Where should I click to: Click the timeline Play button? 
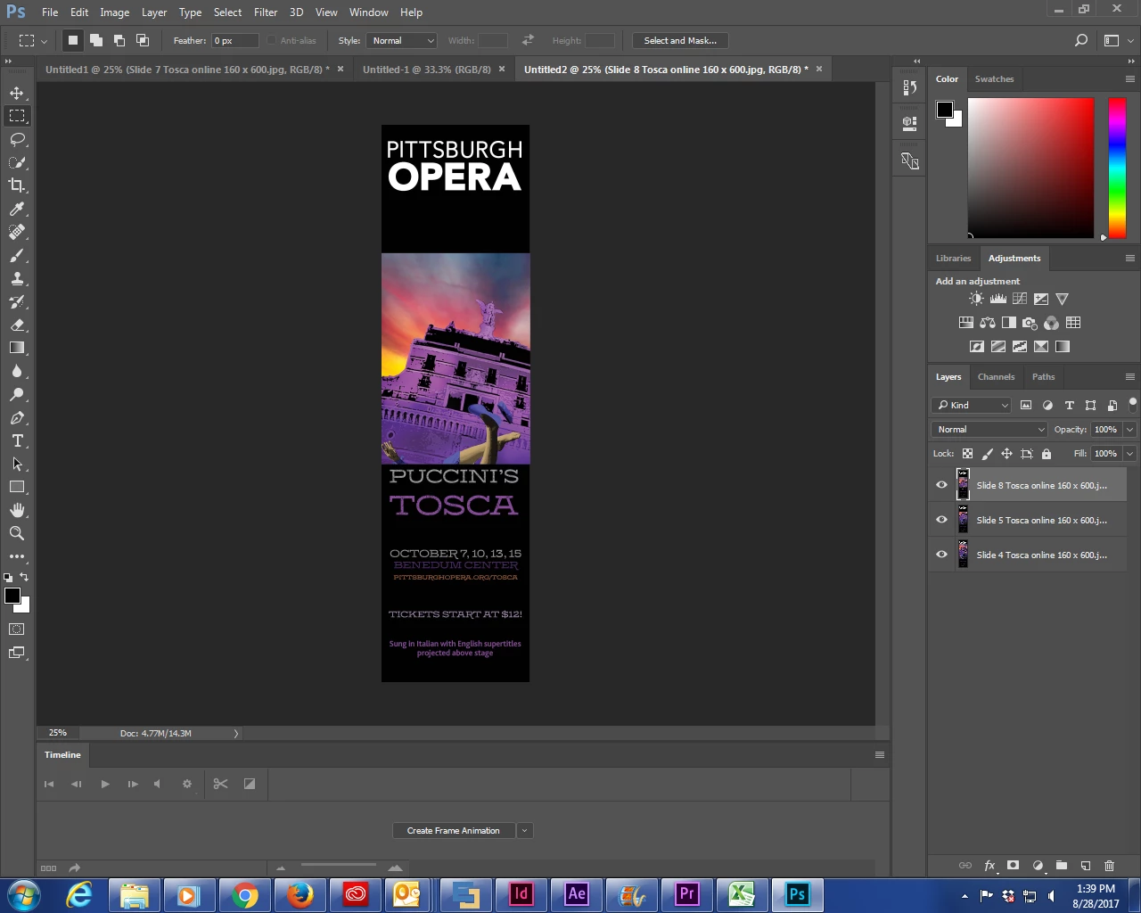point(104,784)
